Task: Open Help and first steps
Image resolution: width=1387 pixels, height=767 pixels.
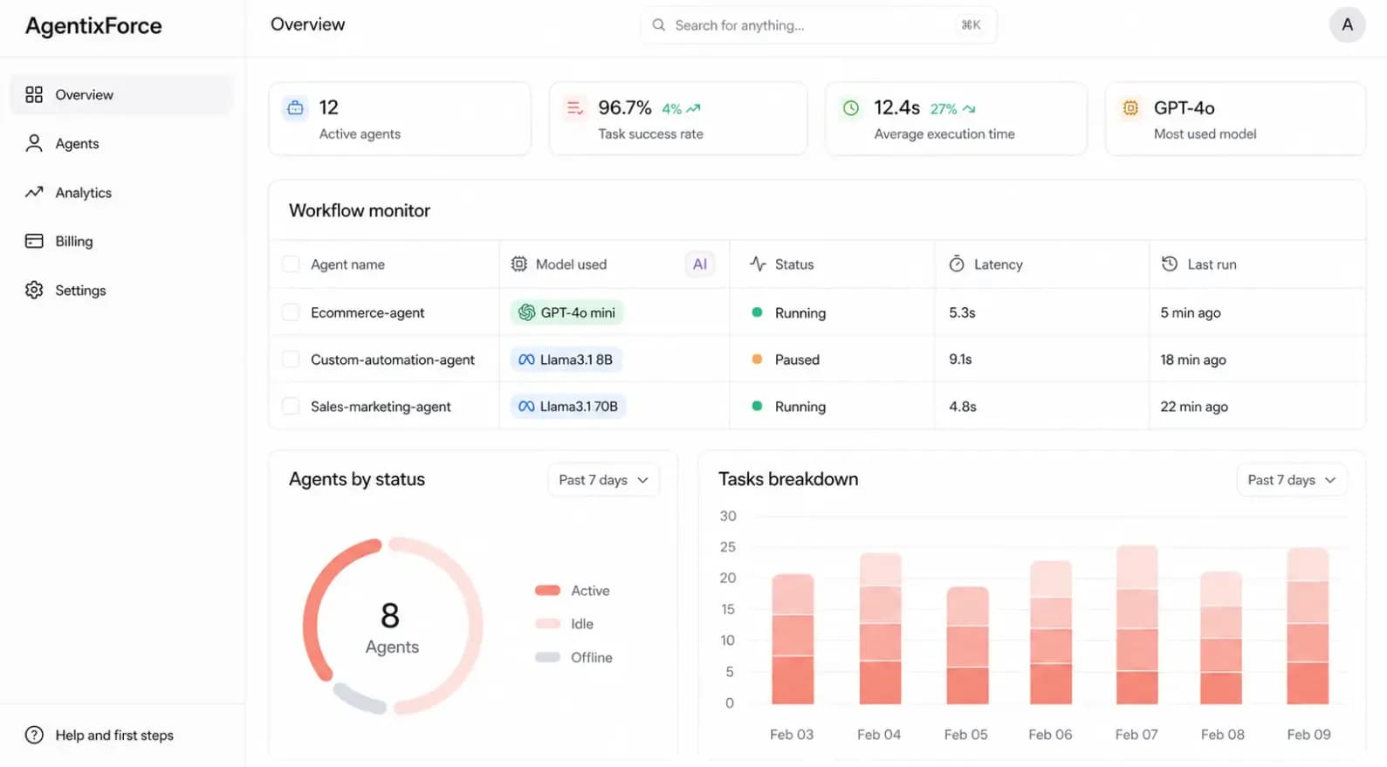Action: coord(100,735)
